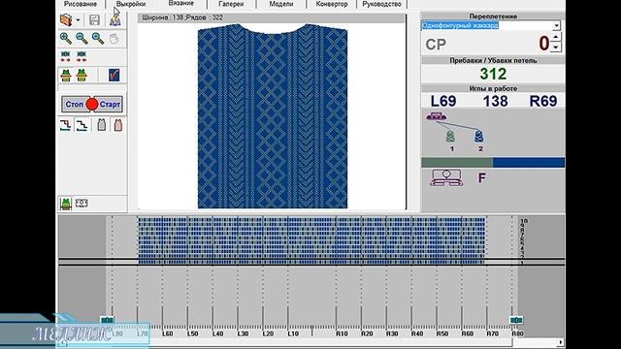
Task: Open the Рисование tab
Action: pos(81,4)
